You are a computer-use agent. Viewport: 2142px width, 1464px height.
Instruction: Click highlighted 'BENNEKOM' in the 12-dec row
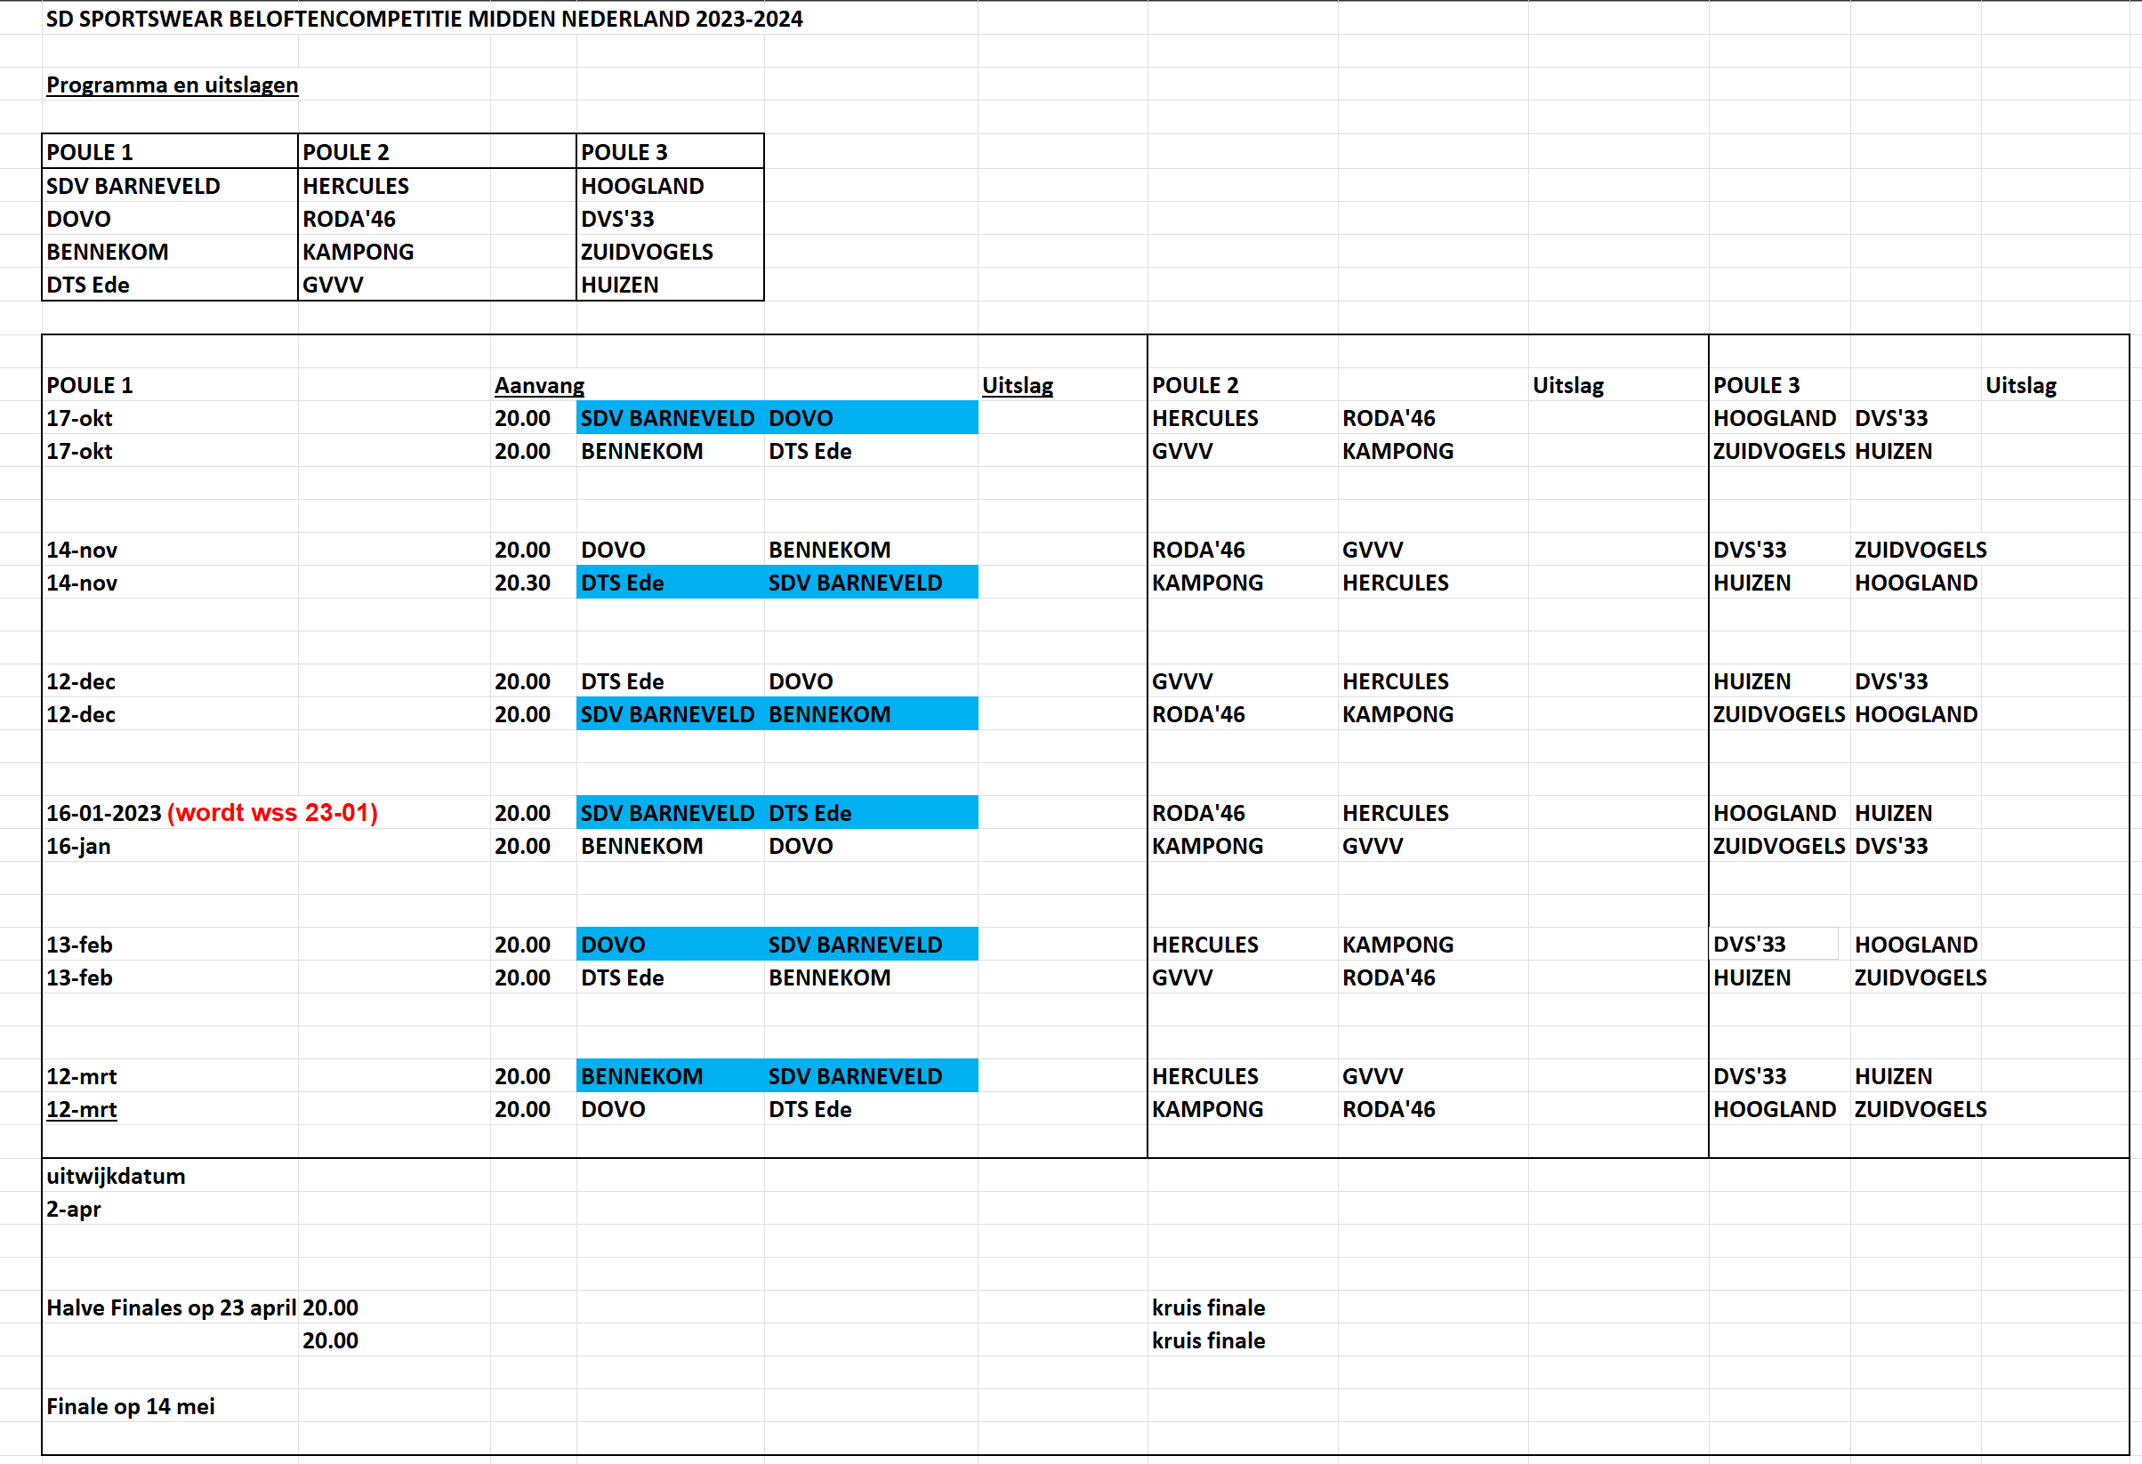pyautogui.click(x=830, y=714)
